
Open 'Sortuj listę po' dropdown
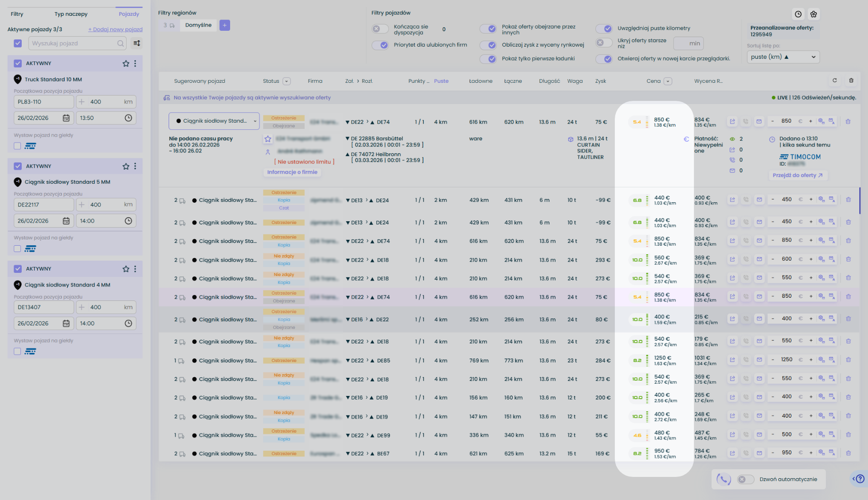[783, 57]
